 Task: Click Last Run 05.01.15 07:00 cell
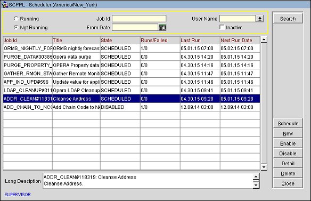pyautogui.click(x=200, y=49)
